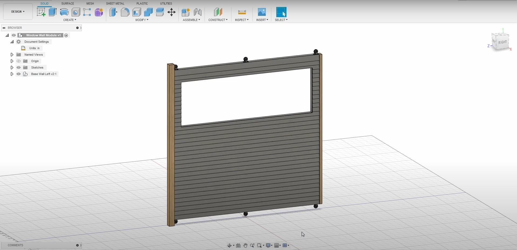Viewport: 517px width, 250px height.
Task: Toggle visibility of Window Wall Module v1
Action: coord(14,35)
